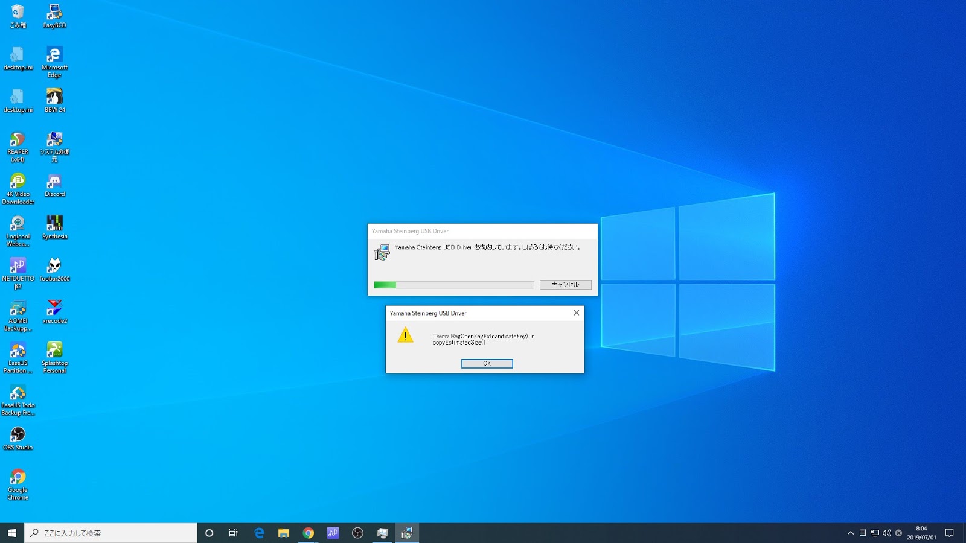966x543 pixels.
Task: Close the RegOpenKeyEx error dialog
Action: click(x=577, y=313)
